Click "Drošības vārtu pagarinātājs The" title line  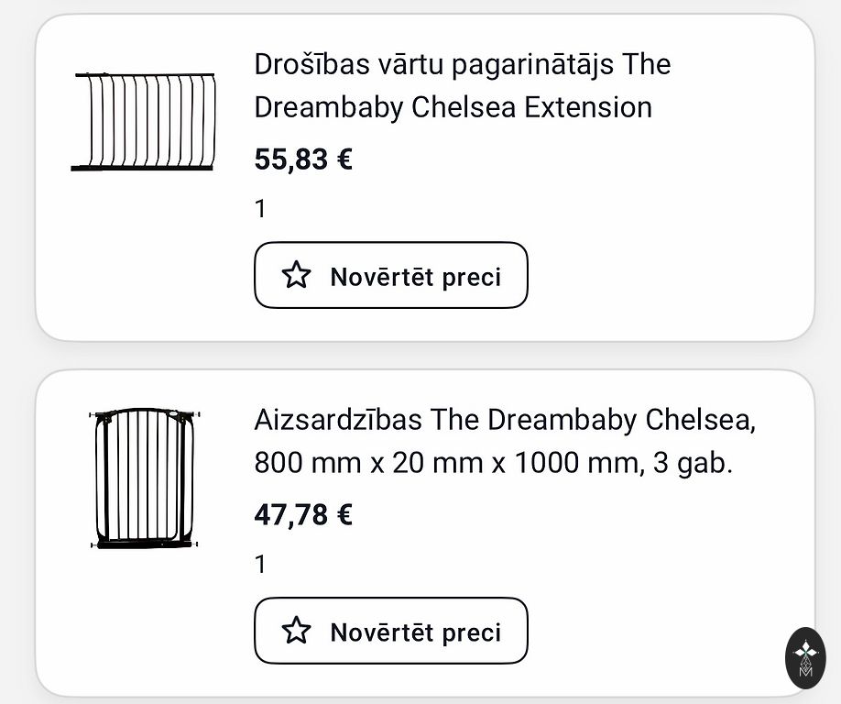pyautogui.click(x=462, y=64)
